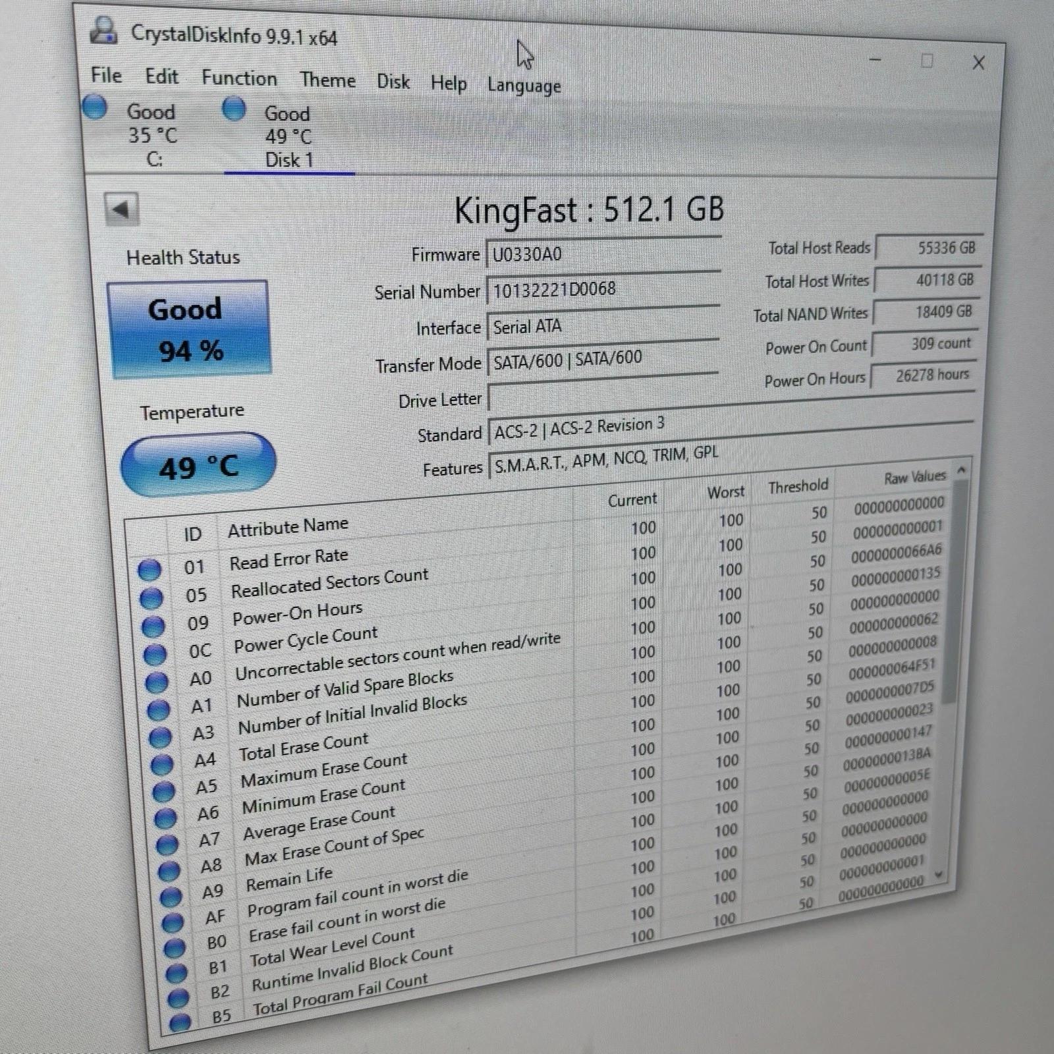Click status icon for Number of Valid Spare Blocks
Viewport: 1054px width, 1054px height.
tap(158, 709)
